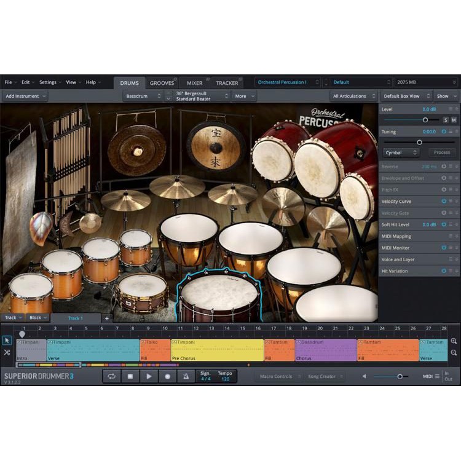Open the Cymbal tuning type dropdown

coord(401,152)
